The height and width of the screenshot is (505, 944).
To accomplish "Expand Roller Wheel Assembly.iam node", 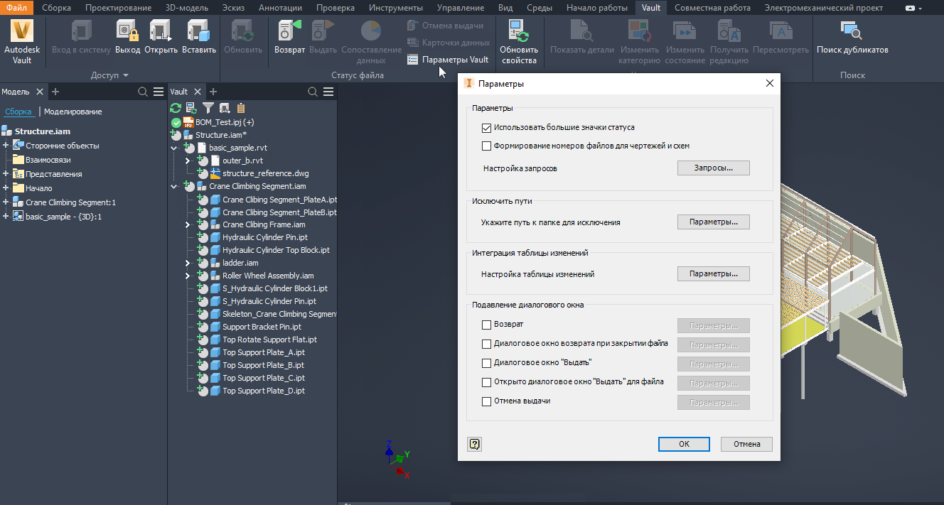I will point(188,276).
